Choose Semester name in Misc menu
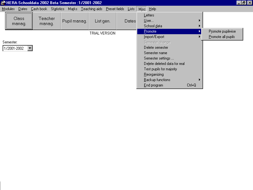 (x=170, y=53)
